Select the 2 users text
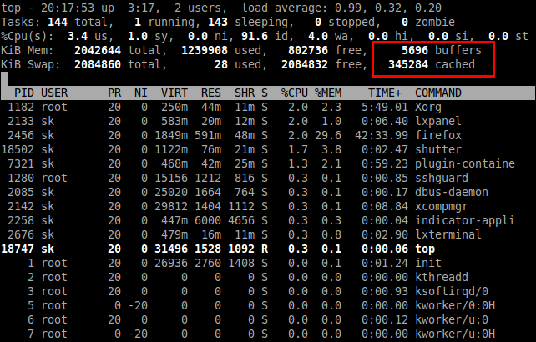The height and width of the screenshot is (342, 536). coord(200,8)
